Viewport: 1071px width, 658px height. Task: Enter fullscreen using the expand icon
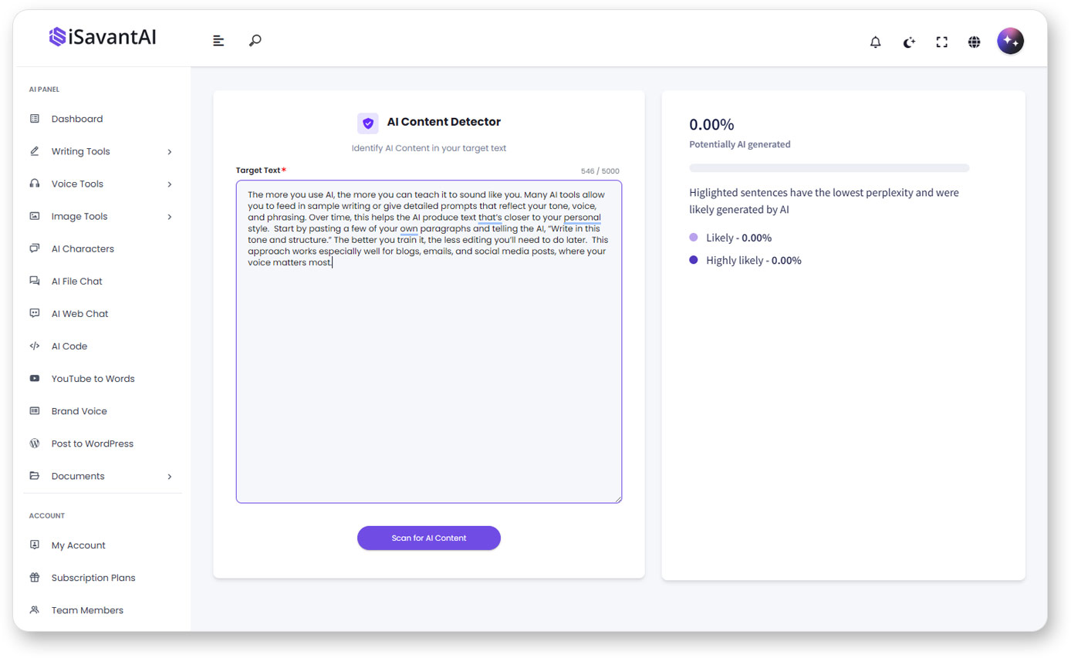(942, 42)
